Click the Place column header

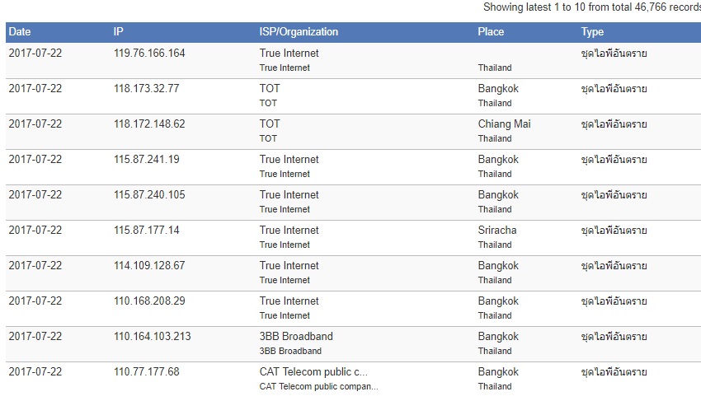click(491, 32)
